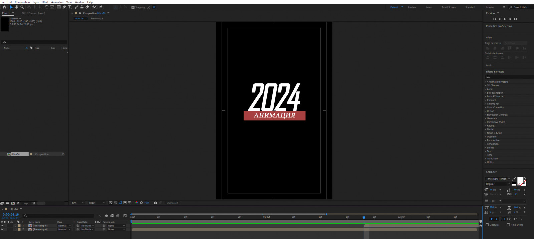Click the timeline layer search field
Screen dimensions: 534x239
59,216
